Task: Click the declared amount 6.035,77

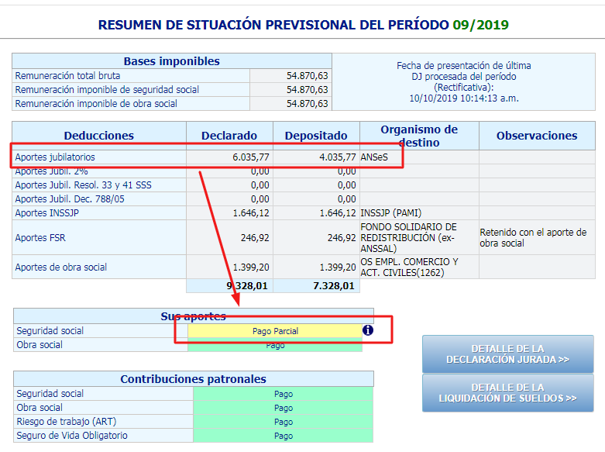Action: pyautogui.click(x=251, y=157)
